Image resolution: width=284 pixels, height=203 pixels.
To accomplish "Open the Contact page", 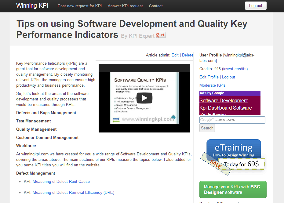I will pos(156,6).
